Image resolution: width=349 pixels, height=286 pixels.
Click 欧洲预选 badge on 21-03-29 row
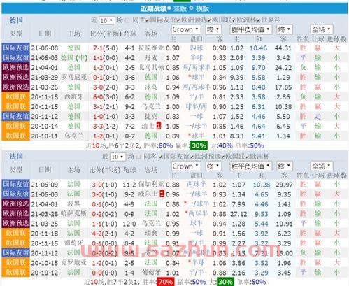[x=15, y=77]
